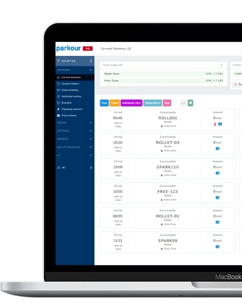242x307 pixels.
Task: Open the ROLLET-03 session card
Action: tap(168, 144)
